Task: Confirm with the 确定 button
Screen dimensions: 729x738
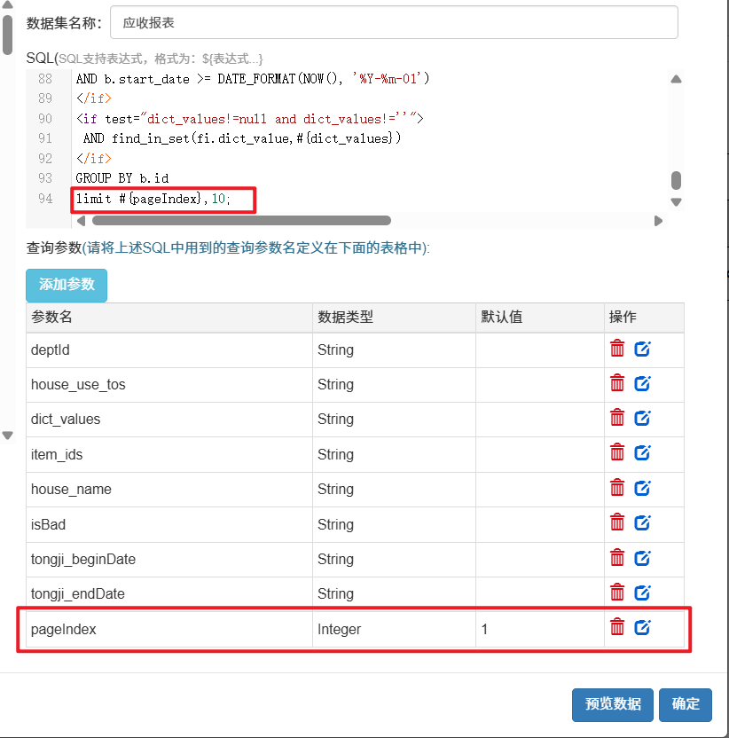Action: (686, 704)
